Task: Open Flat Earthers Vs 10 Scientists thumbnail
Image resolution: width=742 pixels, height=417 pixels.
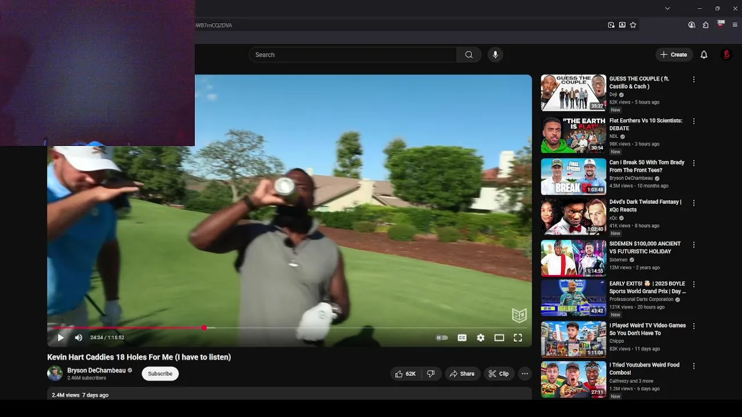Action: pyautogui.click(x=573, y=134)
